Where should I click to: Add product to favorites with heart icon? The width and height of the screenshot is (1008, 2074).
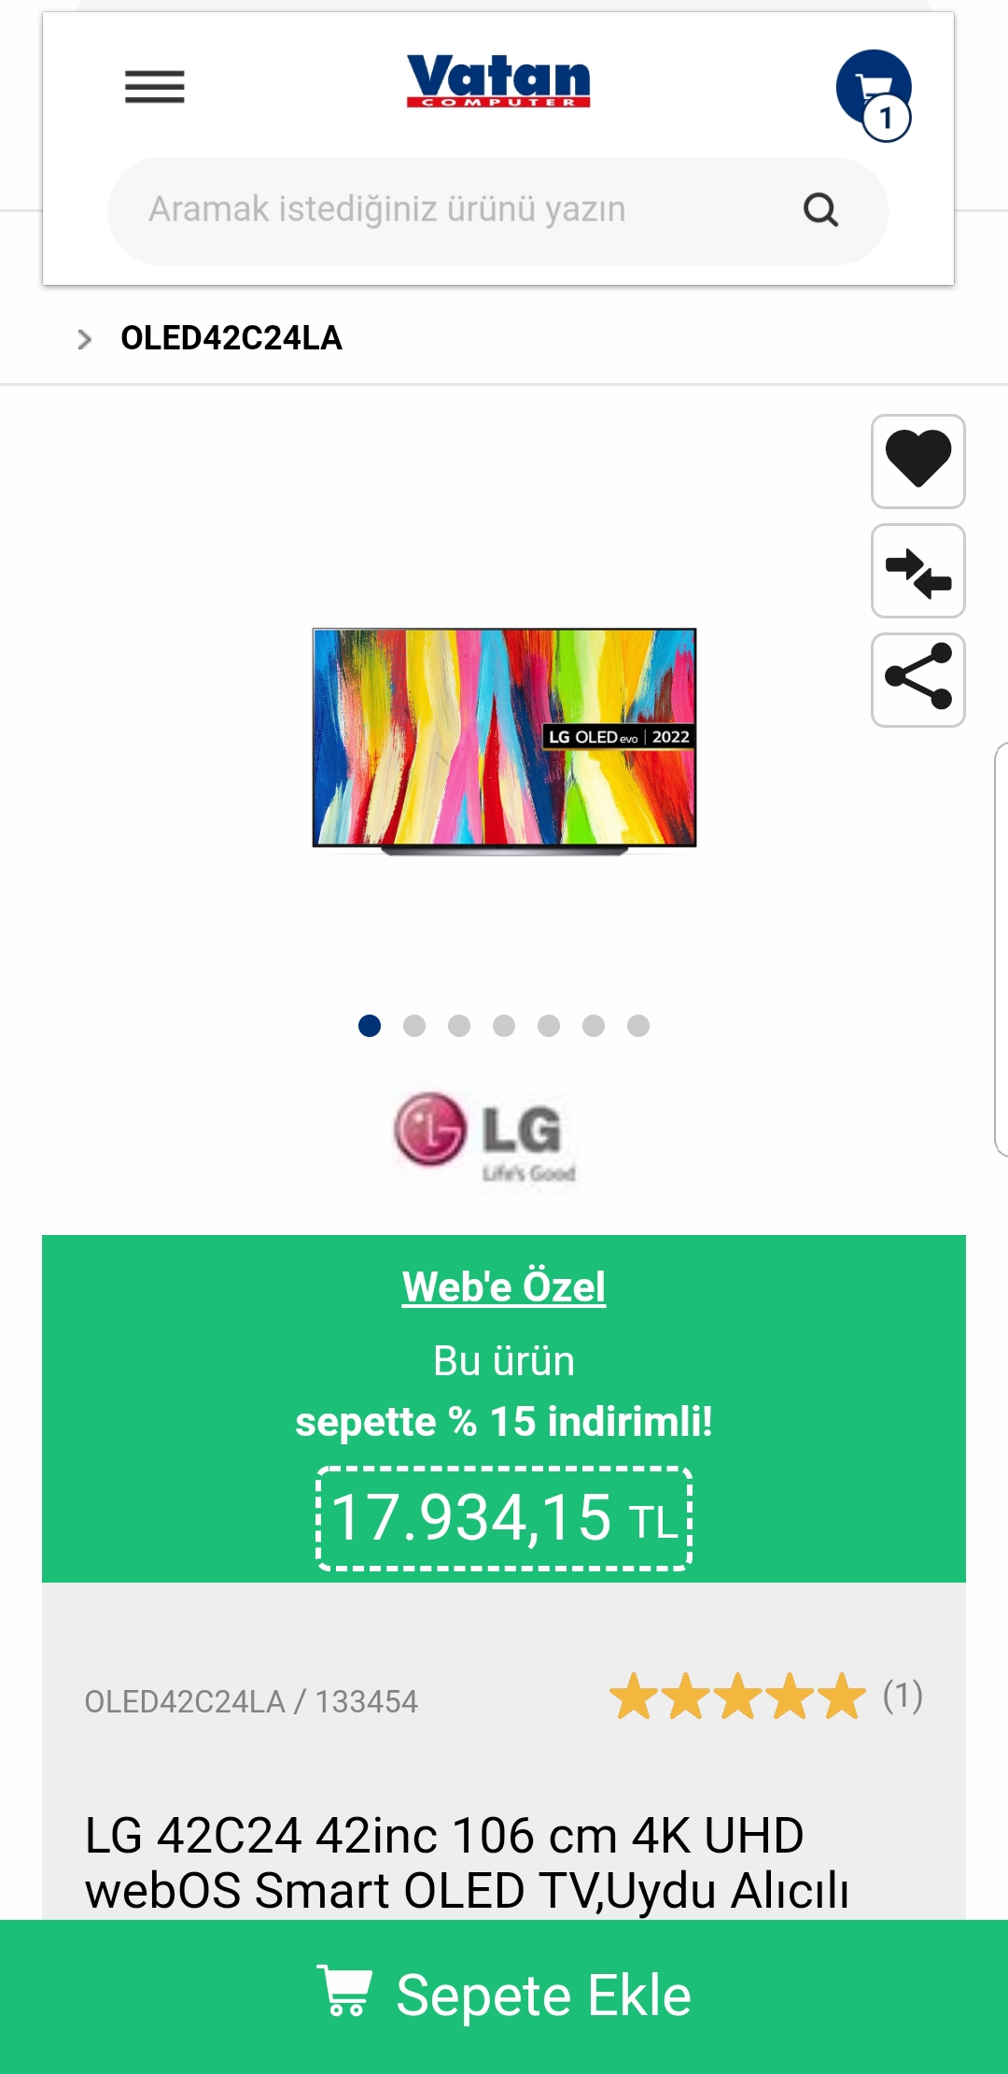coord(918,462)
